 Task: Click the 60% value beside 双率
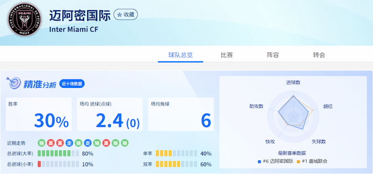point(206,164)
